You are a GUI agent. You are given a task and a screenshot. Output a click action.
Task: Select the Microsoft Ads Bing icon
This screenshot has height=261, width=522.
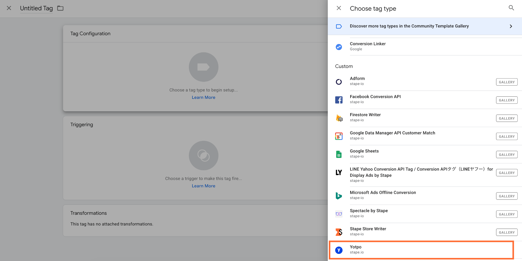click(x=339, y=196)
